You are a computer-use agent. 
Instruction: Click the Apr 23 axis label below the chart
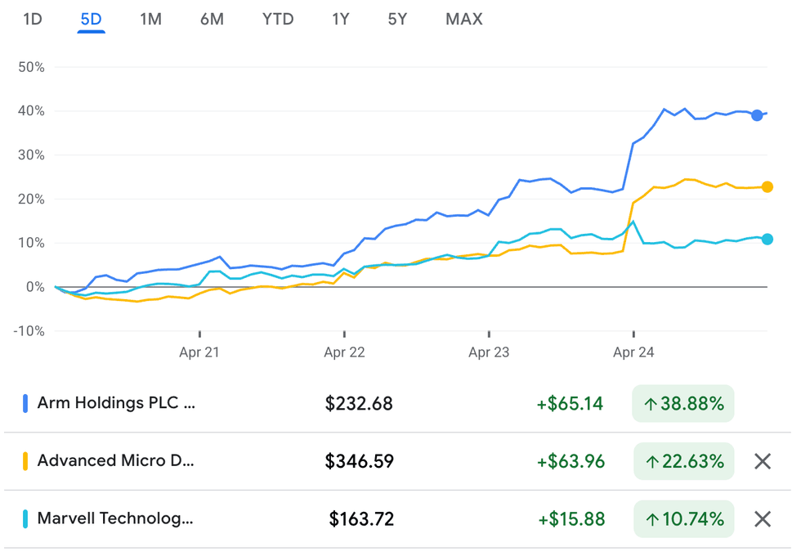[489, 352]
